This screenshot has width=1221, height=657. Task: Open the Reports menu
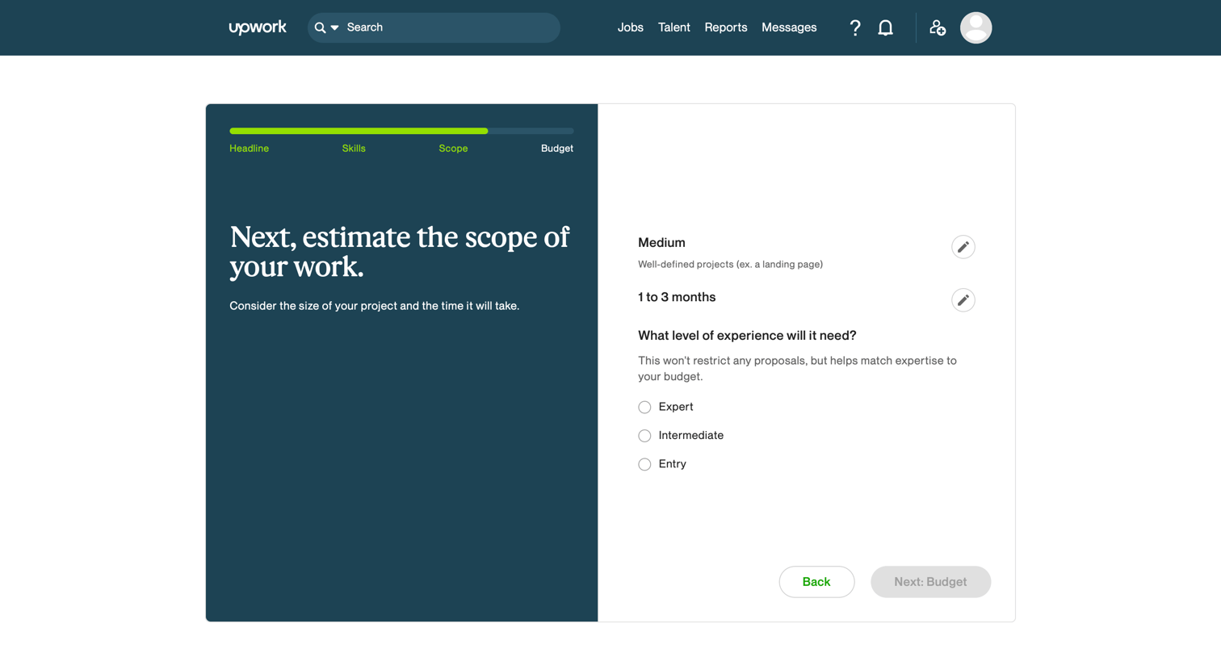point(725,27)
